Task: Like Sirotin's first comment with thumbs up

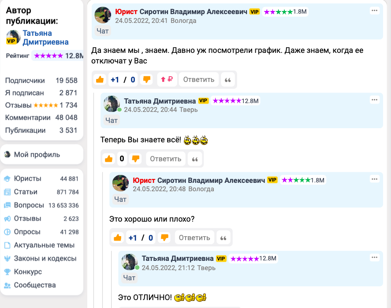Action: click(x=100, y=80)
